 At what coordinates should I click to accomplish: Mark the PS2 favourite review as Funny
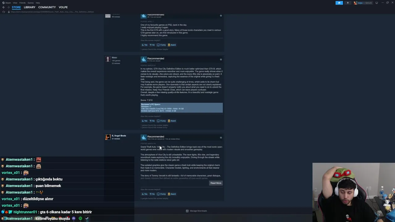point(161,45)
